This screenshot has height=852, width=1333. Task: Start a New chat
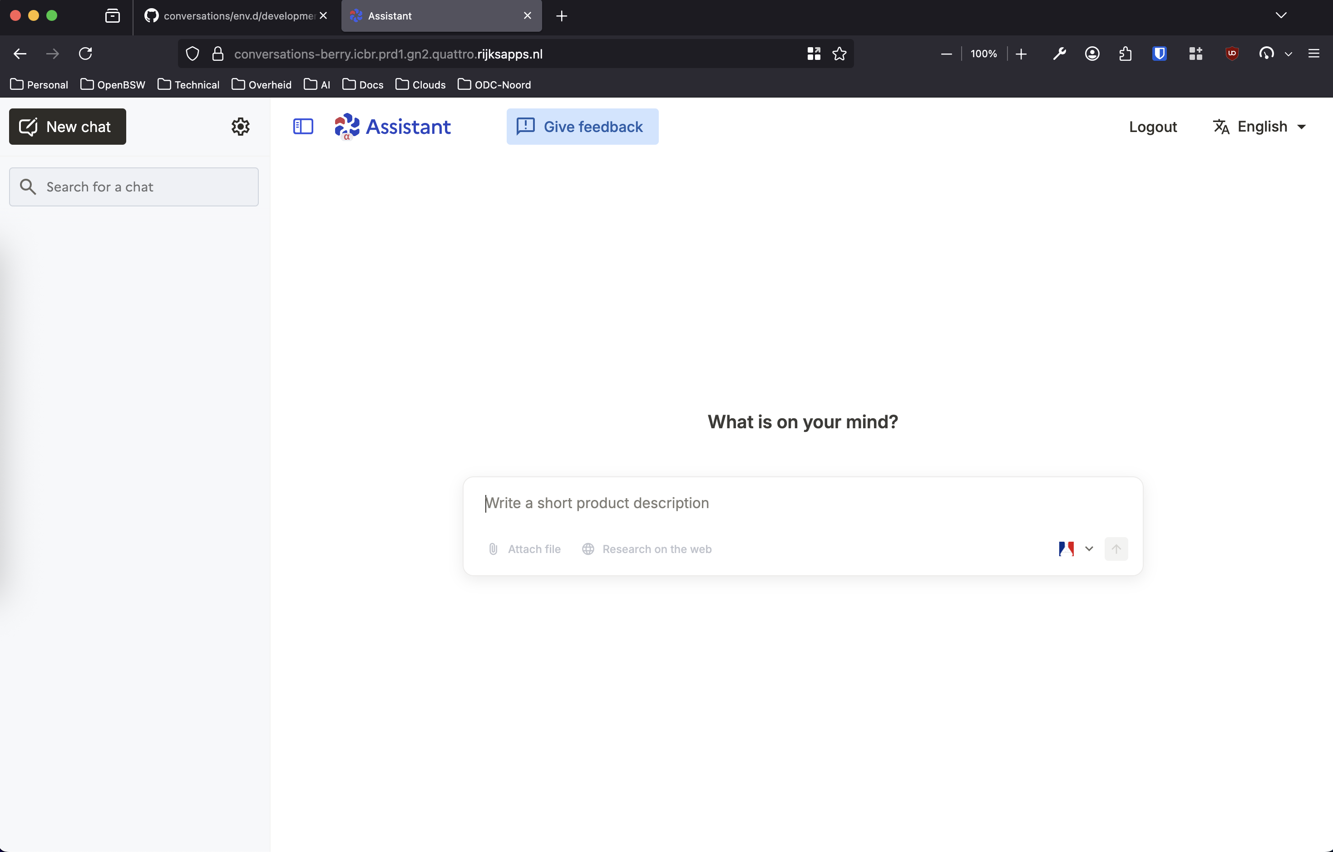pos(67,127)
